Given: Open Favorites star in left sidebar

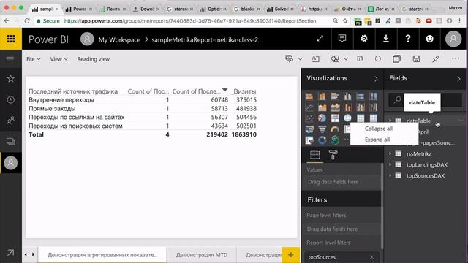Looking at the screenshot, I should 11,79.
